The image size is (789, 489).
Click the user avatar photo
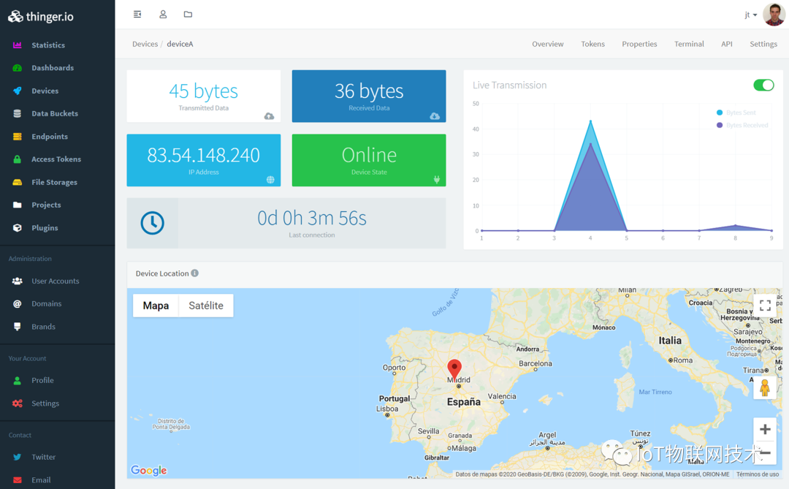click(774, 14)
